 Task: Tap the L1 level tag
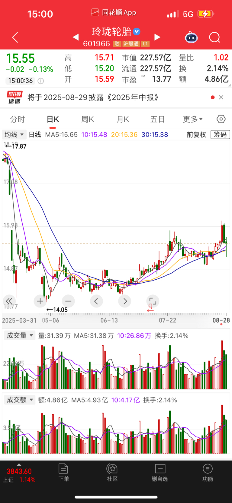(x=145, y=44)
